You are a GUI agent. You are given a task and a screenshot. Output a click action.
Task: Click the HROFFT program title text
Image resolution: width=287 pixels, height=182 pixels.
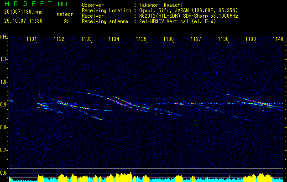click(28, 4)
